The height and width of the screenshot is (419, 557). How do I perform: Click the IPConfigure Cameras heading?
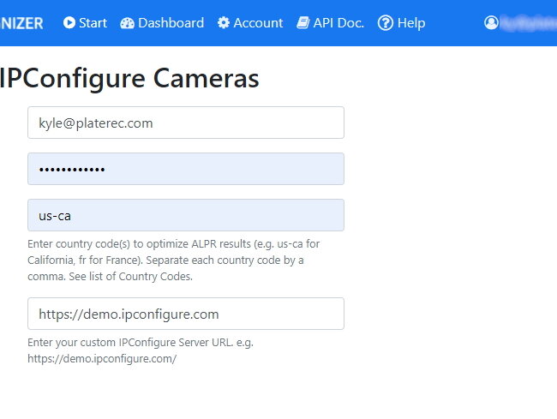coord(129,78)
